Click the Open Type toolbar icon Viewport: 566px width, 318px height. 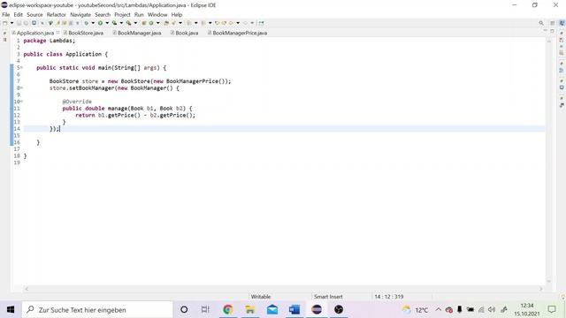point(166,23)
